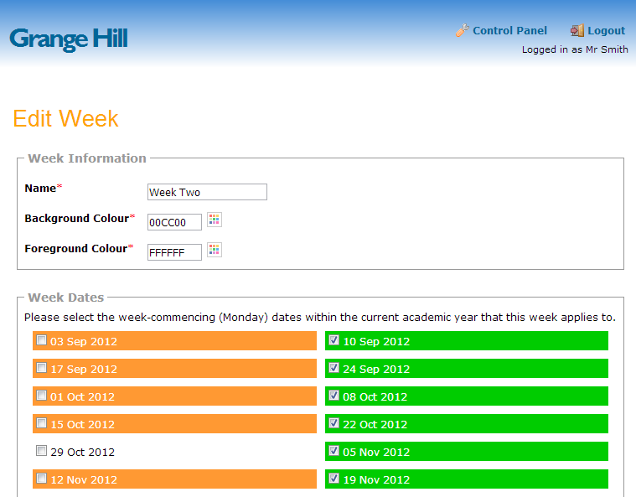Click the Logout door icon

577,31
